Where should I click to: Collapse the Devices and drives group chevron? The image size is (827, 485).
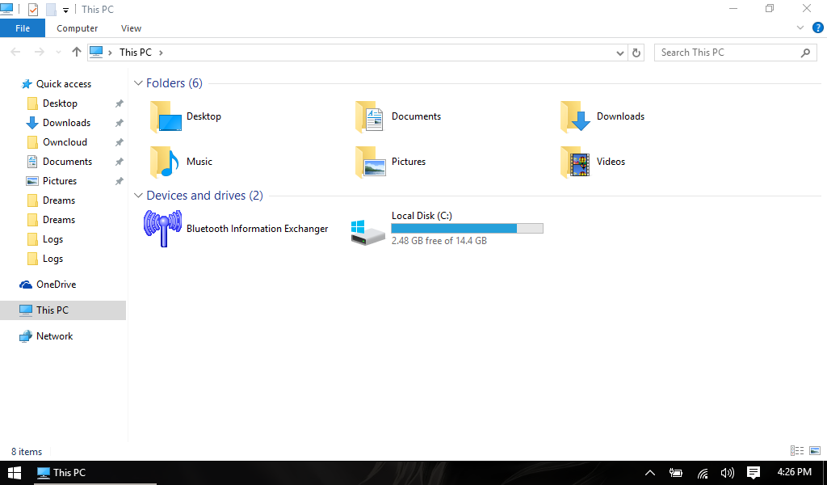coord(138,196)
